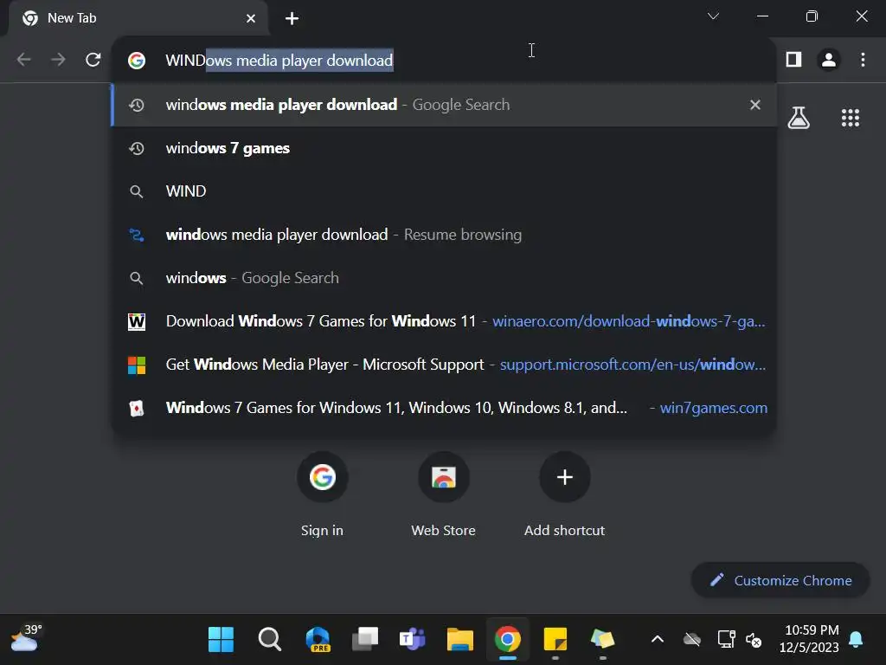886x665 pixels.
Task: Open the profile avatar icon
Action: [828, 60]
